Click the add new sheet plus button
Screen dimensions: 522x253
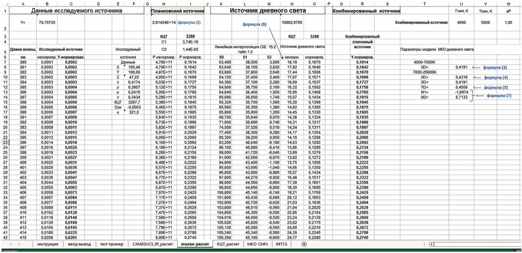point(304,244)
